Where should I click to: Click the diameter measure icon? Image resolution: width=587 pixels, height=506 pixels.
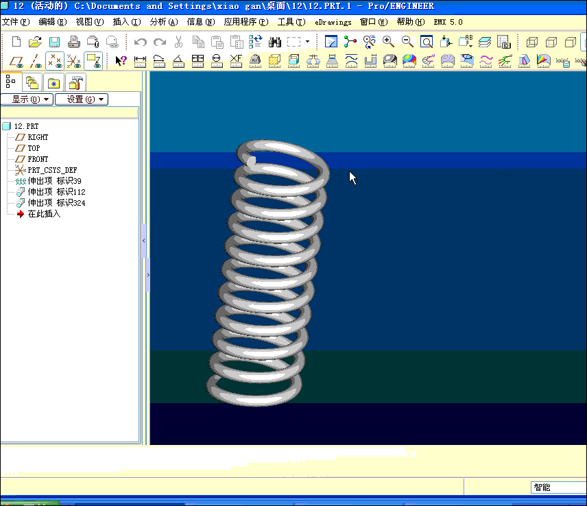217,61
